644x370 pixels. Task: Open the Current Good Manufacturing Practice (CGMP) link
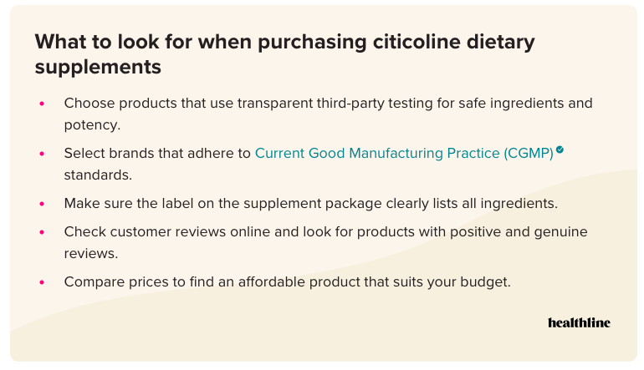(404, 154)
